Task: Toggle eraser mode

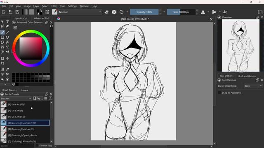Action: point(106,12)
